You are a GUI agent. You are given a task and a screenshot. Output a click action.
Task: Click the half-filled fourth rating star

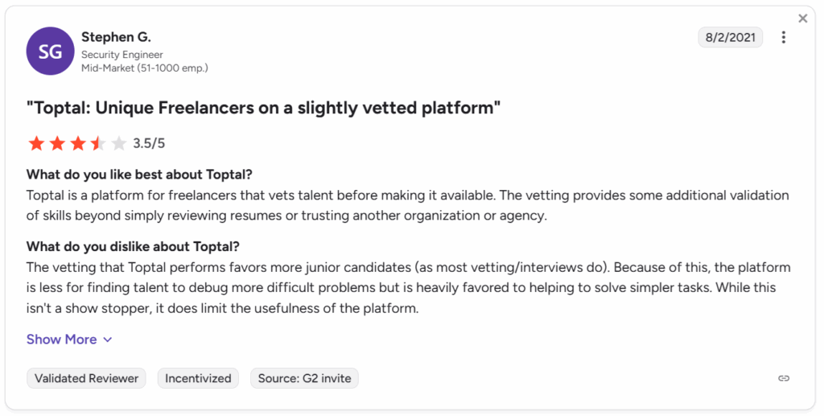(98, 143)
